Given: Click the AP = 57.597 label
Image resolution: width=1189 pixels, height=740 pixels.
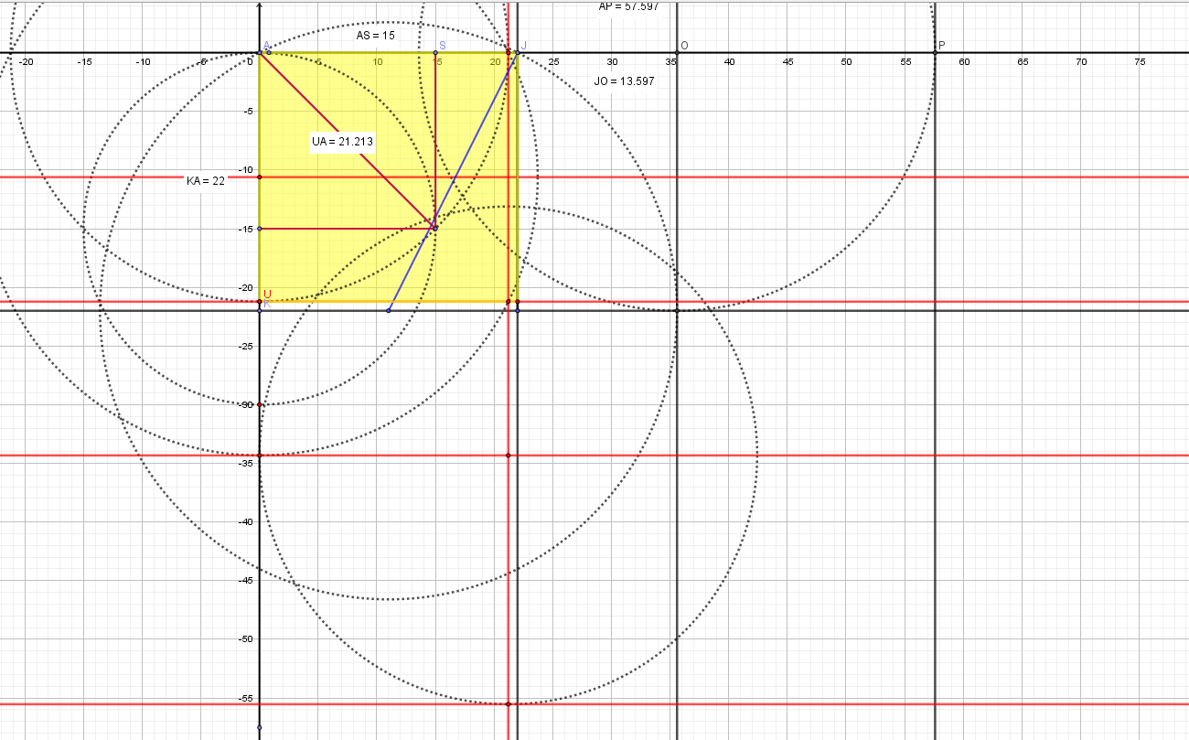Looking at the screenshot, I should pos(627,6).
